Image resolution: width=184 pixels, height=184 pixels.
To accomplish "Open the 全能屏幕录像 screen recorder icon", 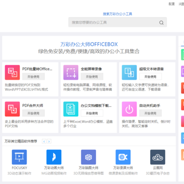I will point(71,73).
